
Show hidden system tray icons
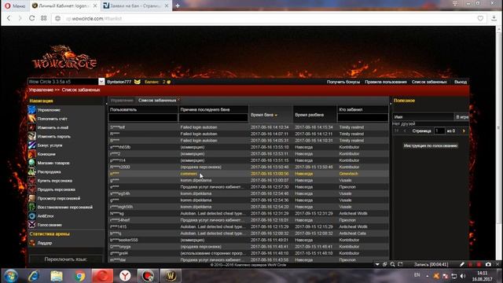(428, 276)
